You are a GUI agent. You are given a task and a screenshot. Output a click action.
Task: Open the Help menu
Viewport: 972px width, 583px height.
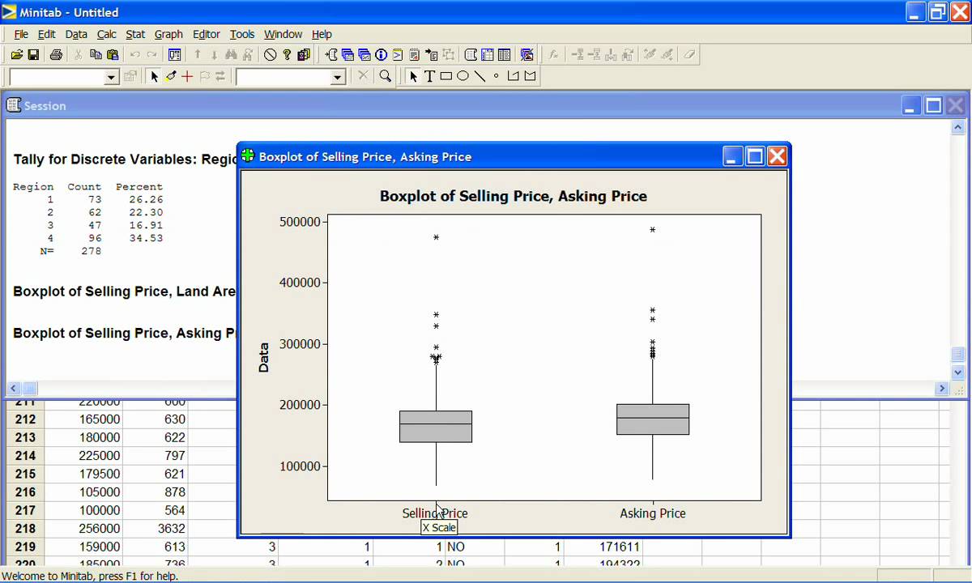[x=322, y=34]
